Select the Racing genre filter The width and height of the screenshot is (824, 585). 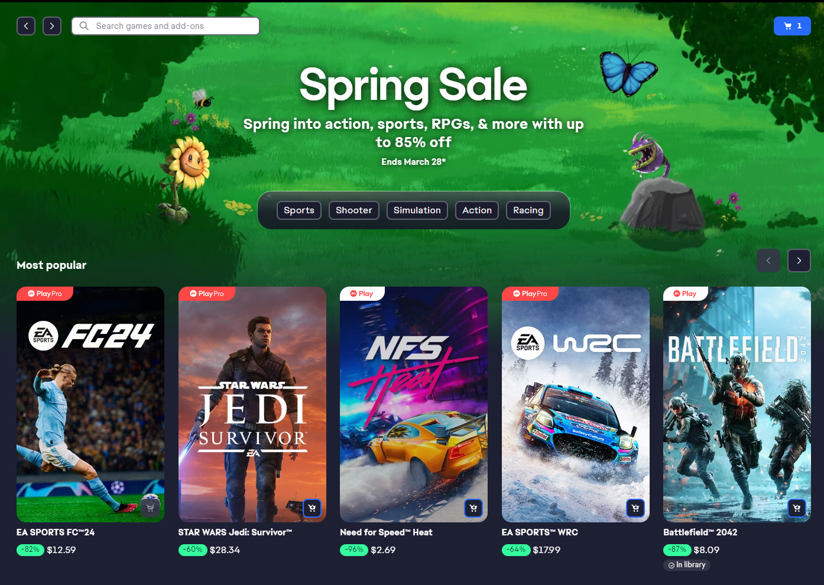(x=528, y=210)
